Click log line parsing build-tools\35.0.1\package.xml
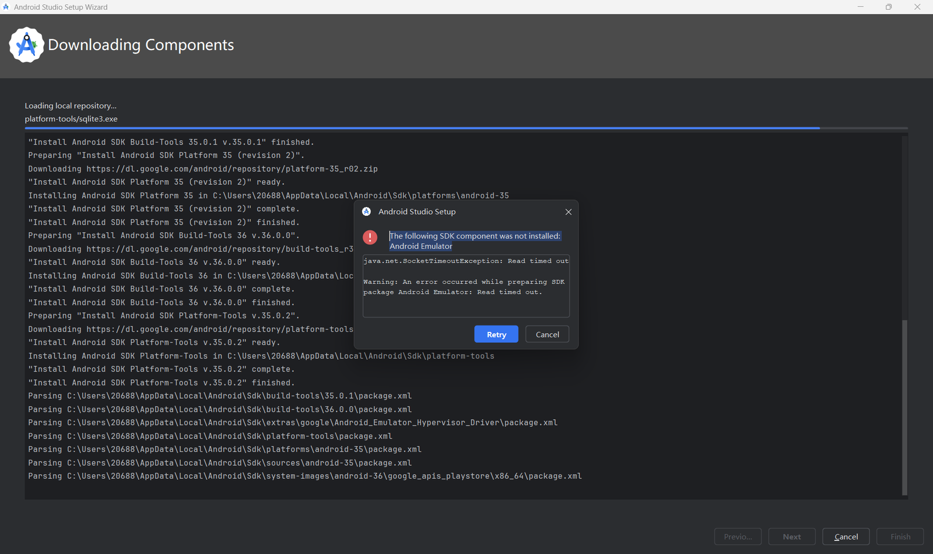This screenshot has width=933, height=554. 220,396
